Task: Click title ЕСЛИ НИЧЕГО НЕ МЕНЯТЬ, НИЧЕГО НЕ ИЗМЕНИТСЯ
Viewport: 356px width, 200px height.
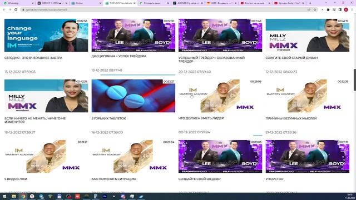Action: pyautogui.click(x=35, y=120)
